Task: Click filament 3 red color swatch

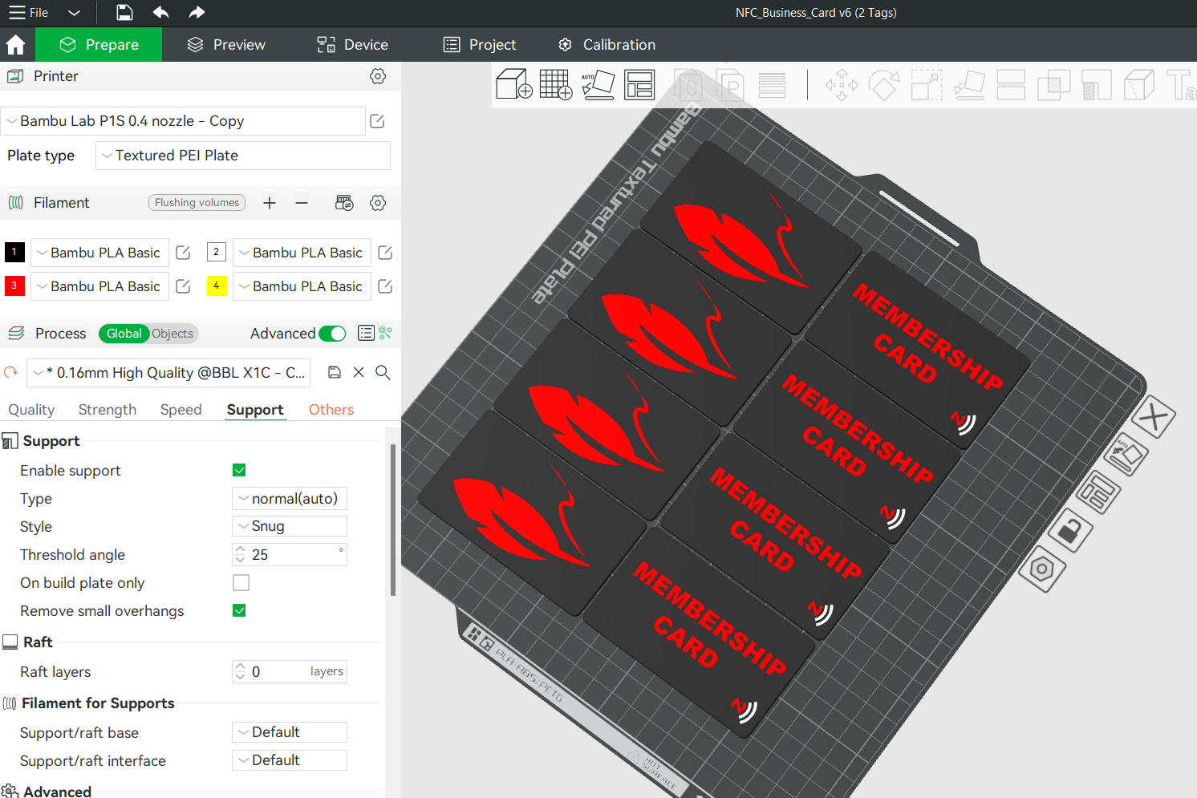Action: (x=14, y=286)
